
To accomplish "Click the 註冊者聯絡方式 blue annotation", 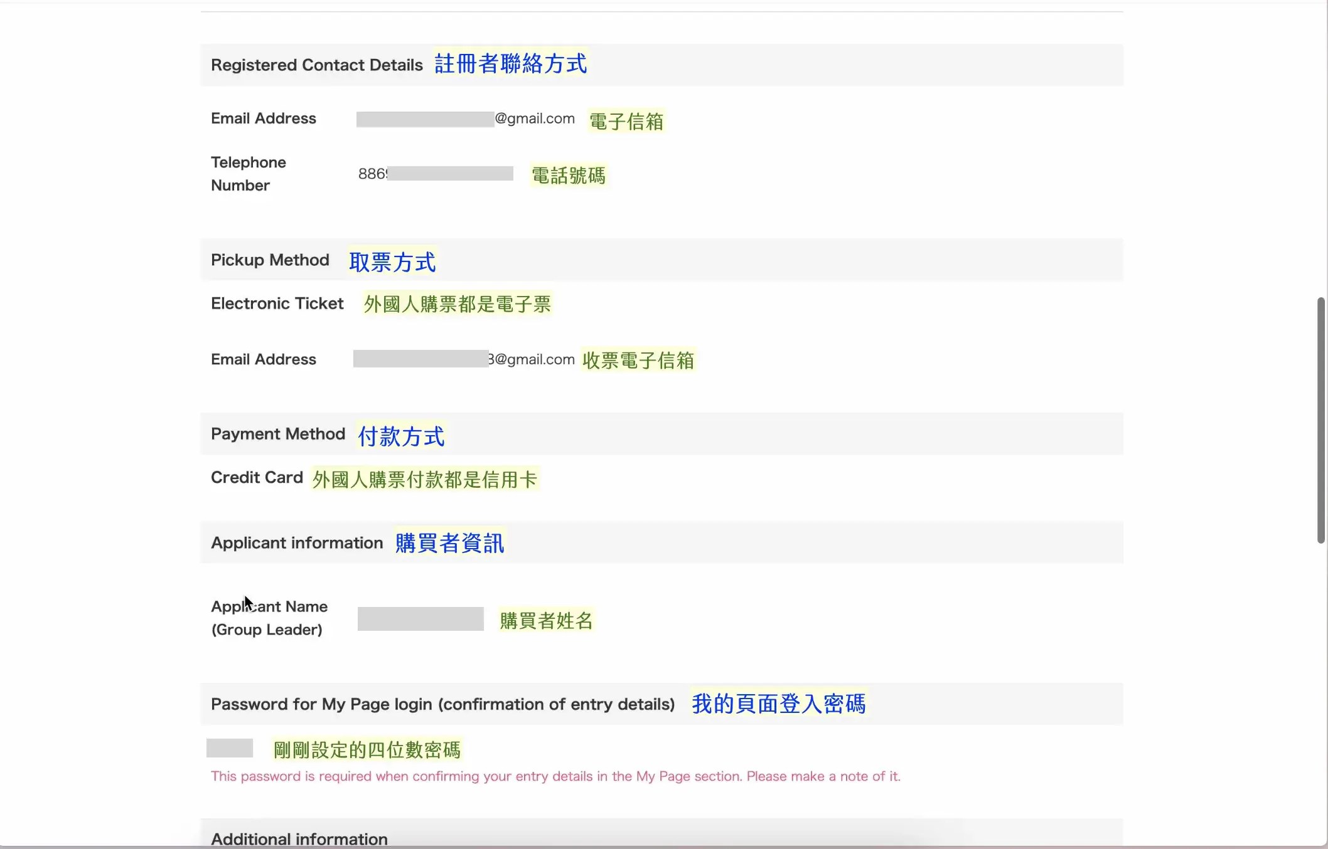I will tap(511, 64).
